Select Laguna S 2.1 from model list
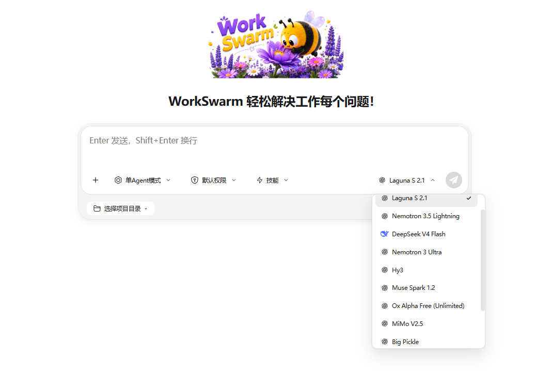536x374 pixels. point(427,200)
